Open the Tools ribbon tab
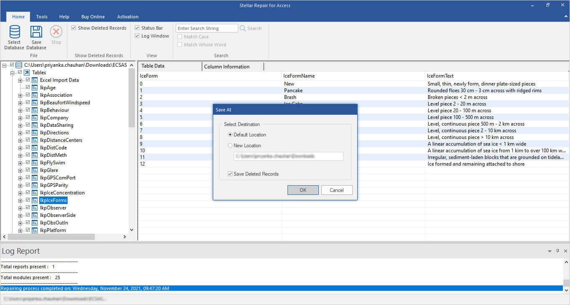Screen dimensions: 570x305 (x=42, y=17)
